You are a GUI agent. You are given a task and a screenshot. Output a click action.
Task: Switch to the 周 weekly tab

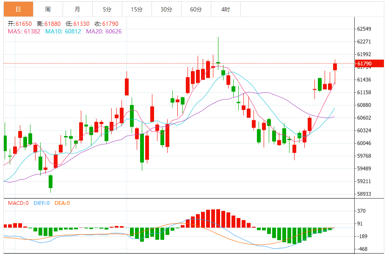point(48,9)
